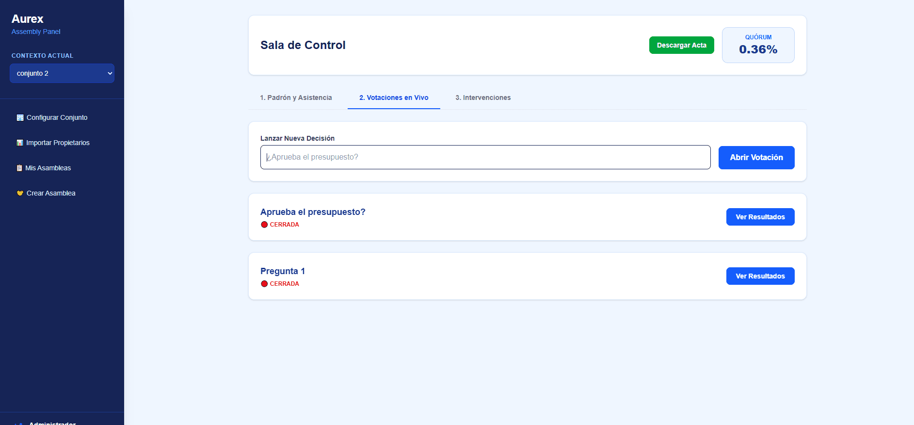Click the Configurar Conjunto building icon
The height and width of the screenshot is (425, 914).
tap(20, 117)
